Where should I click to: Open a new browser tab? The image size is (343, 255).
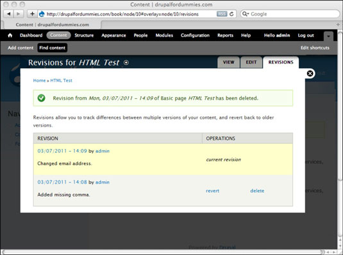coord(338,24)
